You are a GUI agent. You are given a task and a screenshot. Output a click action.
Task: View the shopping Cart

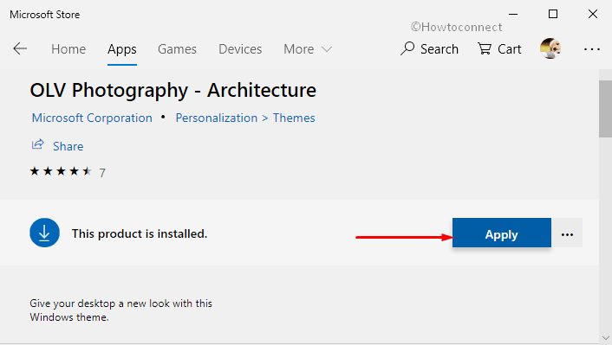pyautogui.click(x=499, y=49)
